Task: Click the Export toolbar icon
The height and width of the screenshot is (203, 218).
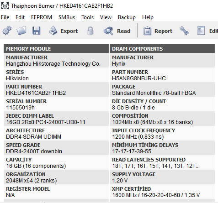Action: point(53,31)
